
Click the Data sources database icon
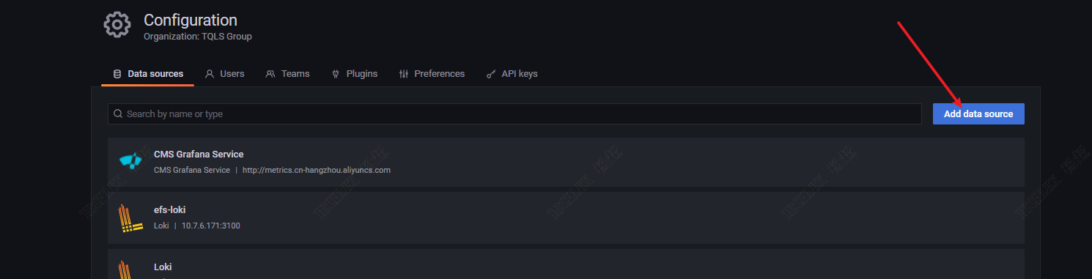pyautogui.click(x=117, y=74)
